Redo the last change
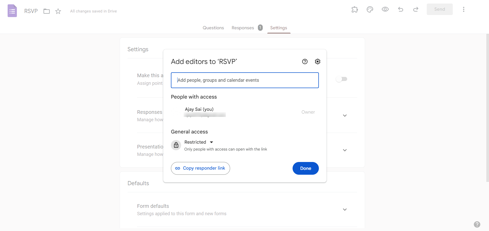 [416, 9]
